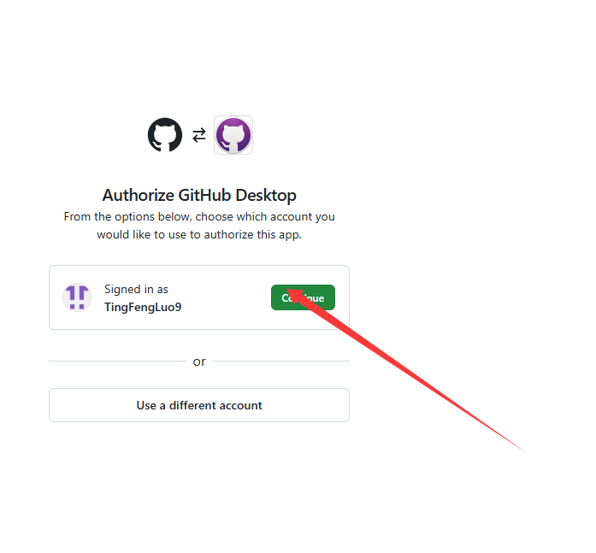
Task: Click the divider line right of "or"
Action: click(280, 362)
